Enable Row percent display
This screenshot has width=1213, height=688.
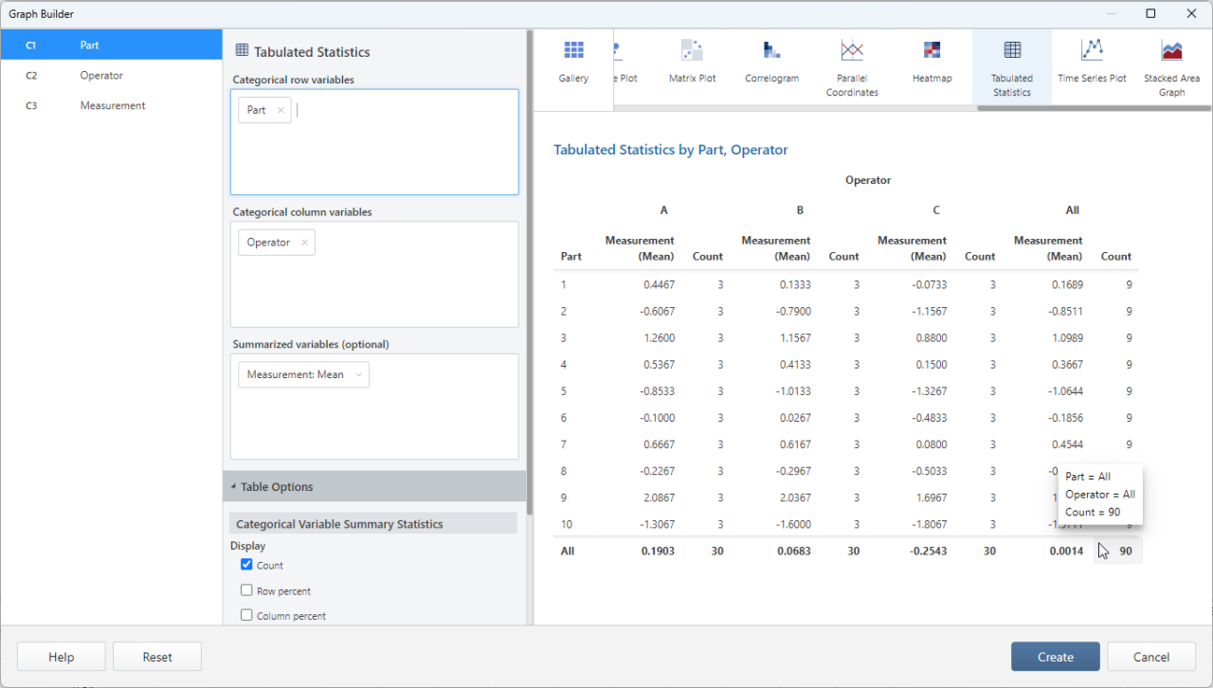(247, 590)
